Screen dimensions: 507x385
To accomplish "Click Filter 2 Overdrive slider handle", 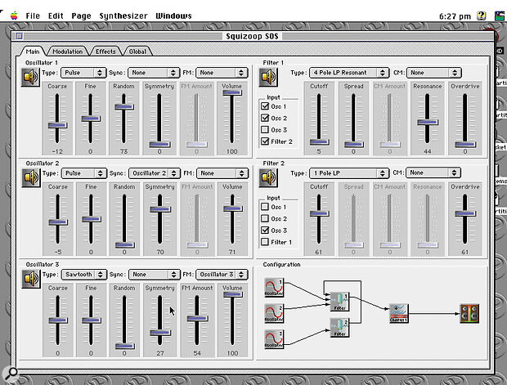I will [464, 213].
